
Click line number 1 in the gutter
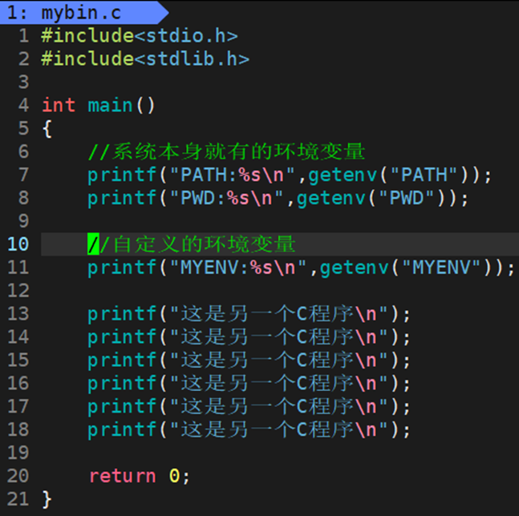[x=24, y=36]
